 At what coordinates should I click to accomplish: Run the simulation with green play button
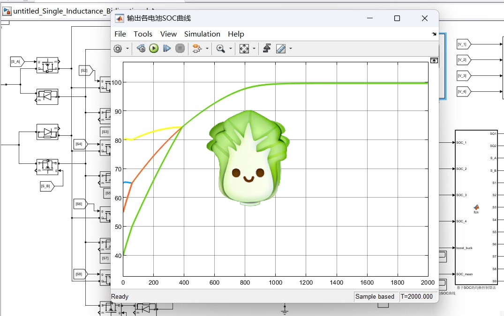click(x=154, y=48)
